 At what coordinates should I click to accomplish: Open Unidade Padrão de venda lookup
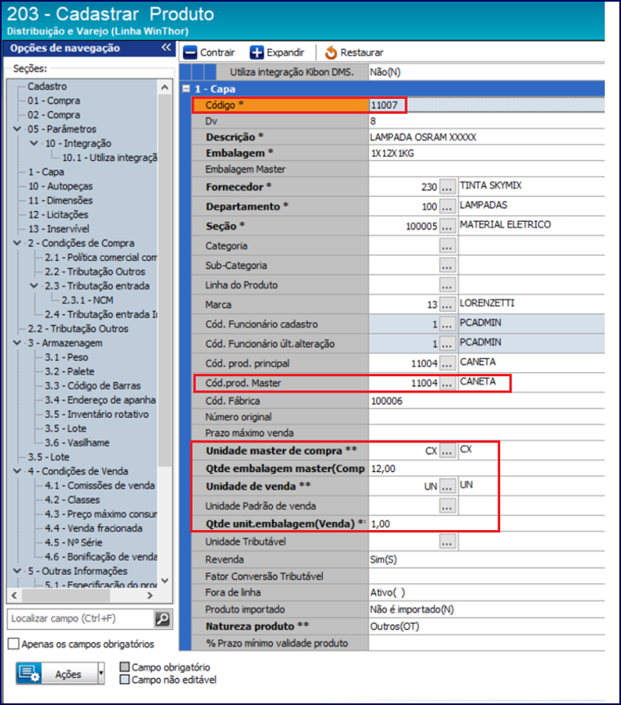tap(447, 506)
